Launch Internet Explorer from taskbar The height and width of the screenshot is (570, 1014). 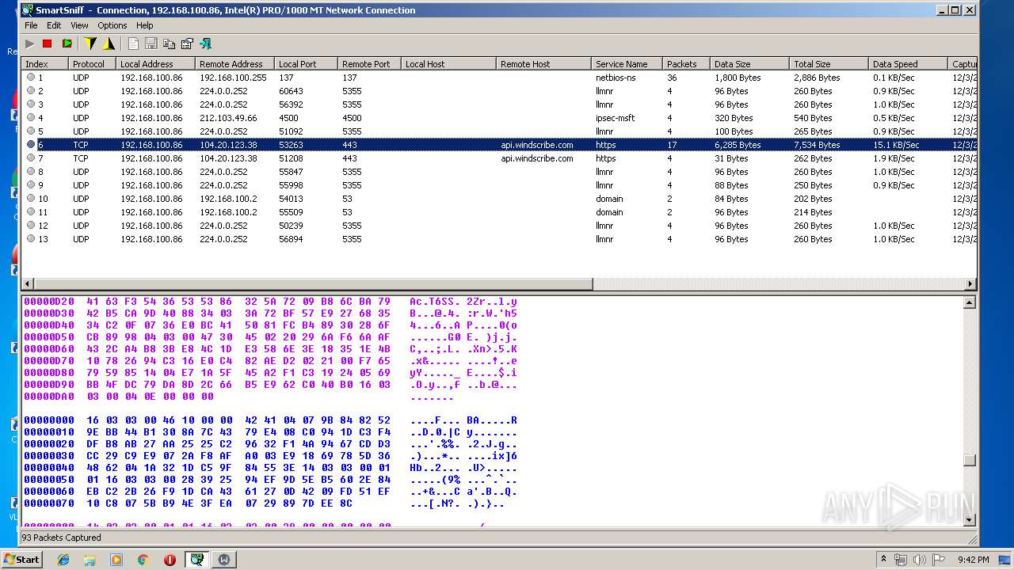[63, 560]
